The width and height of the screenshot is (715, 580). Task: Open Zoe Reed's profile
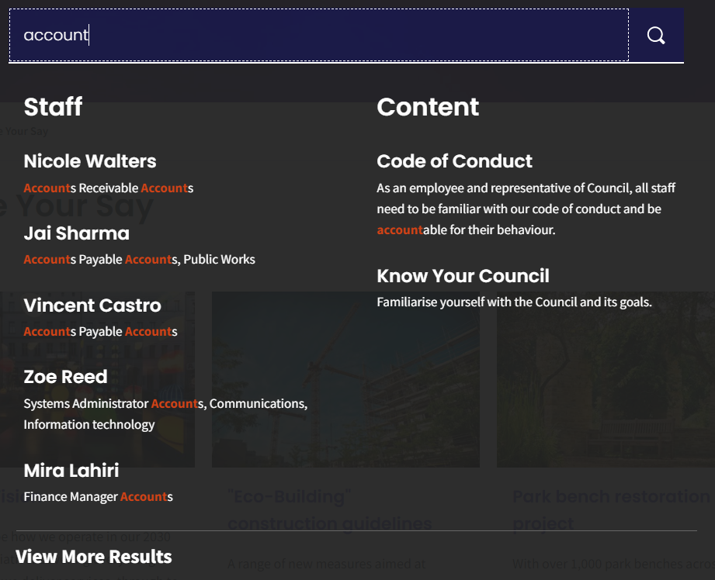tap(66, 377)
